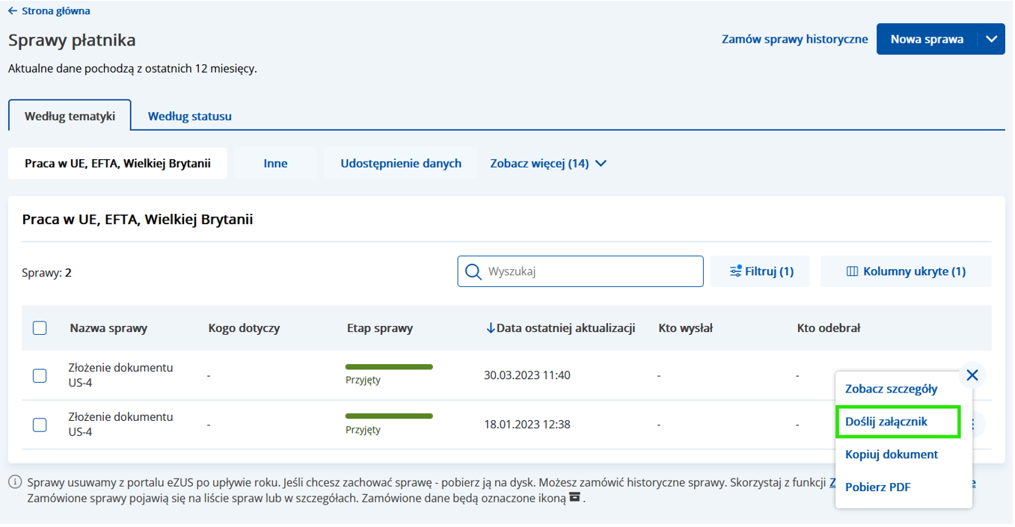1015x527 pixels.
Task: Toggle the select-all checkbox in table header
Action: (40, 328)
